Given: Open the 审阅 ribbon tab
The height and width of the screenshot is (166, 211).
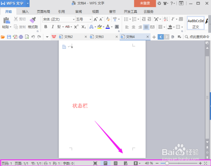Looking at the screenshot, I should pos(78,11).
